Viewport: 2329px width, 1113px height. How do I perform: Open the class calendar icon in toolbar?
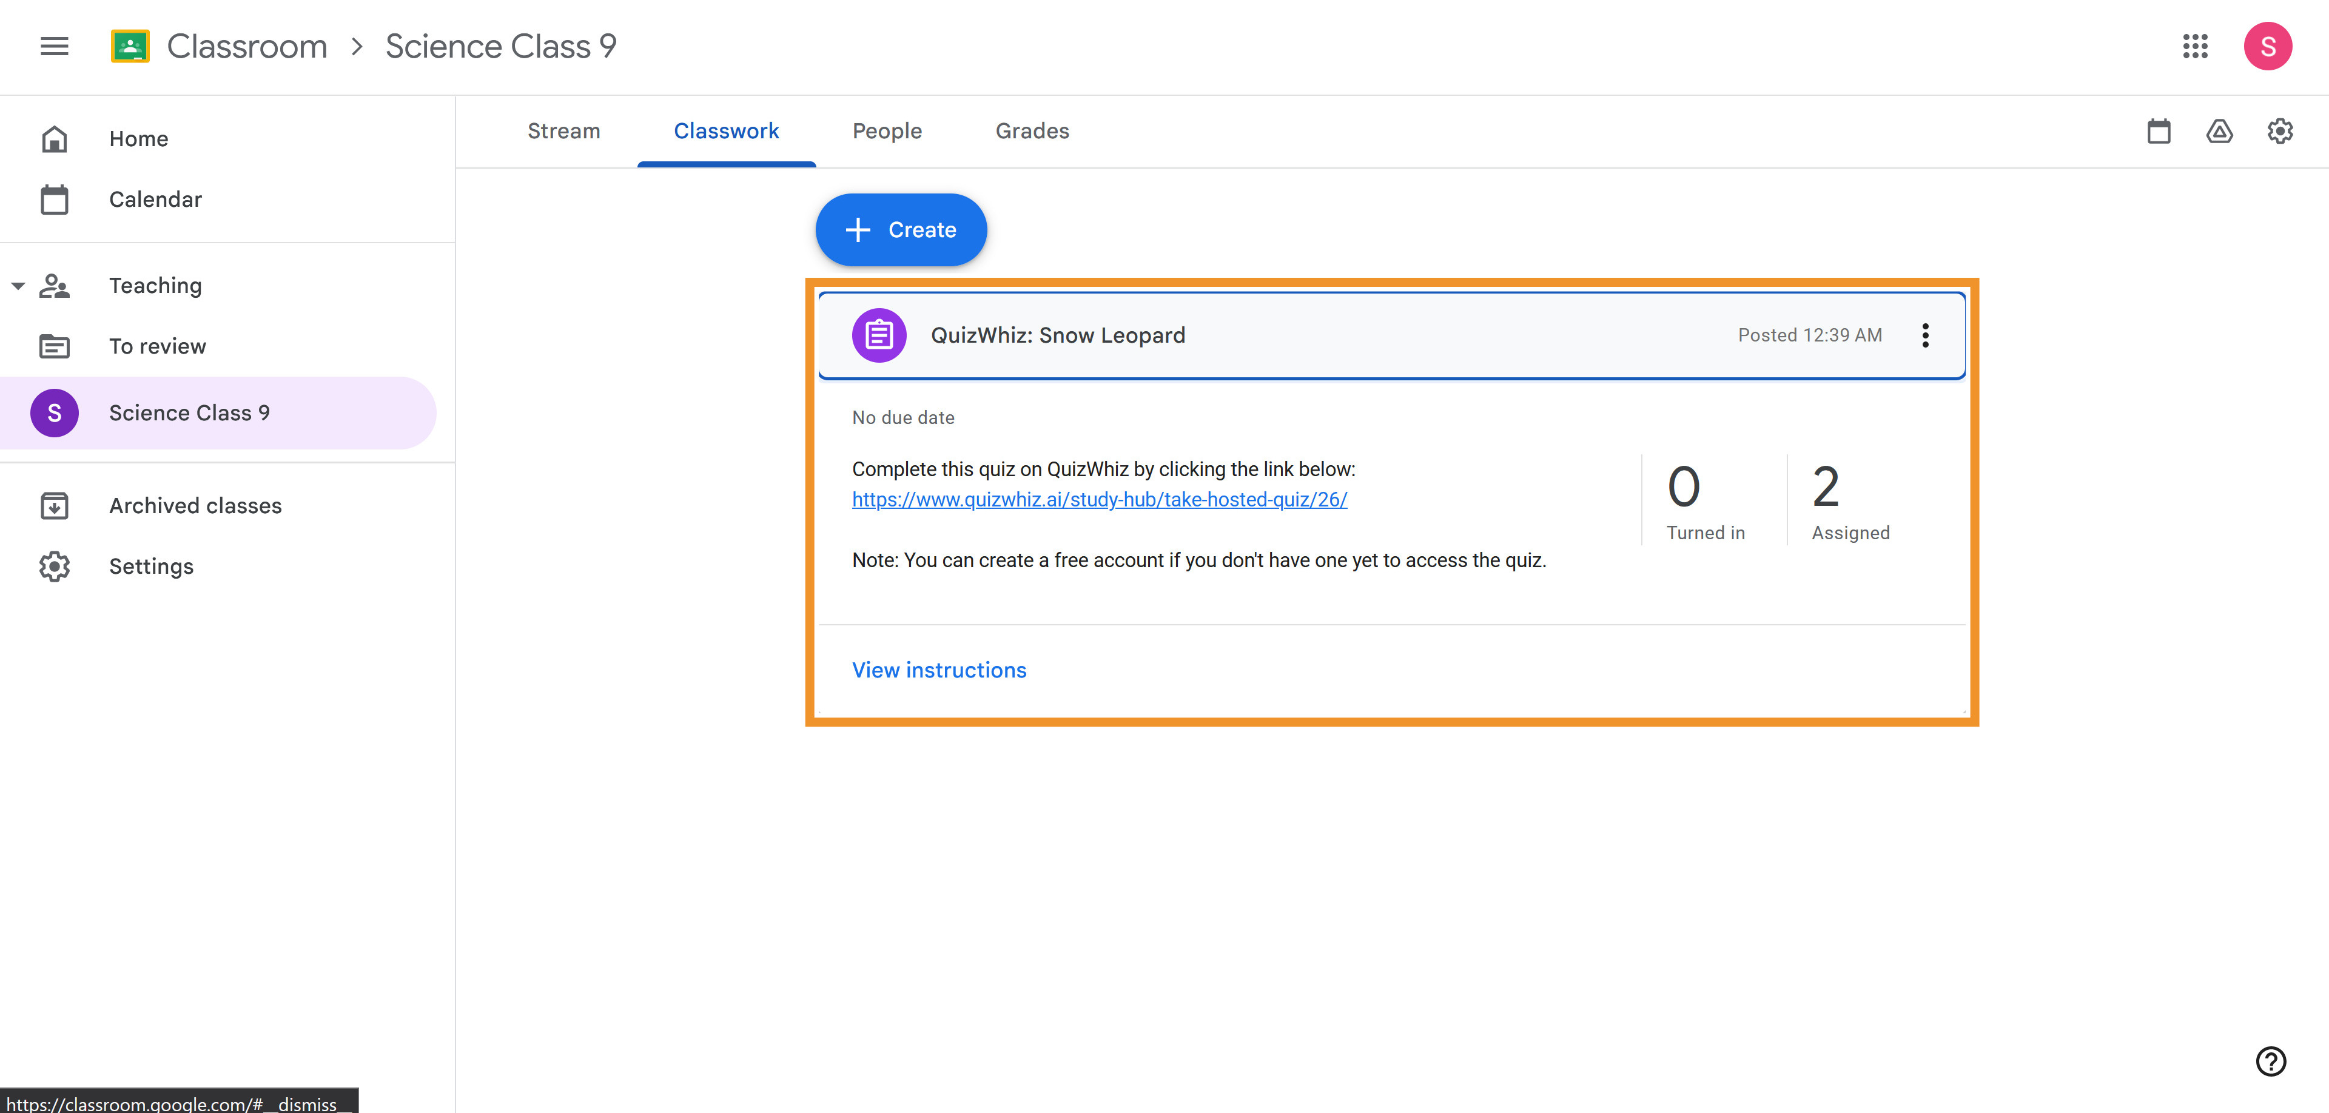(x=2159, y=131)
